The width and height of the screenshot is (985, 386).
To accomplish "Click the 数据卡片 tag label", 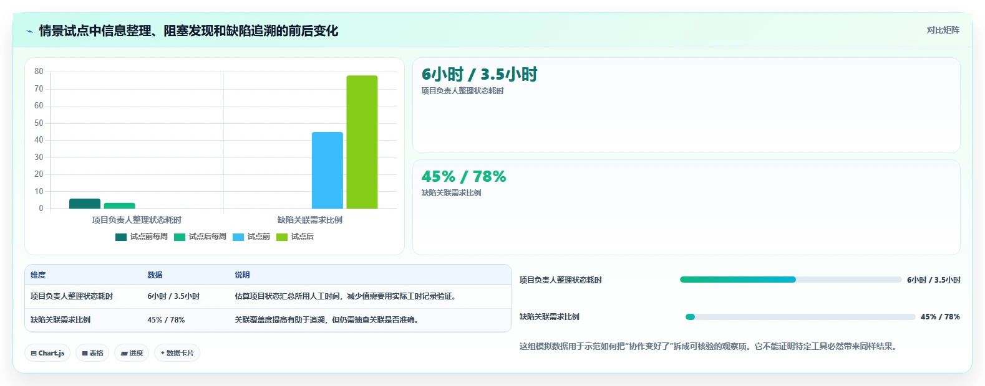I will [180, 353].
